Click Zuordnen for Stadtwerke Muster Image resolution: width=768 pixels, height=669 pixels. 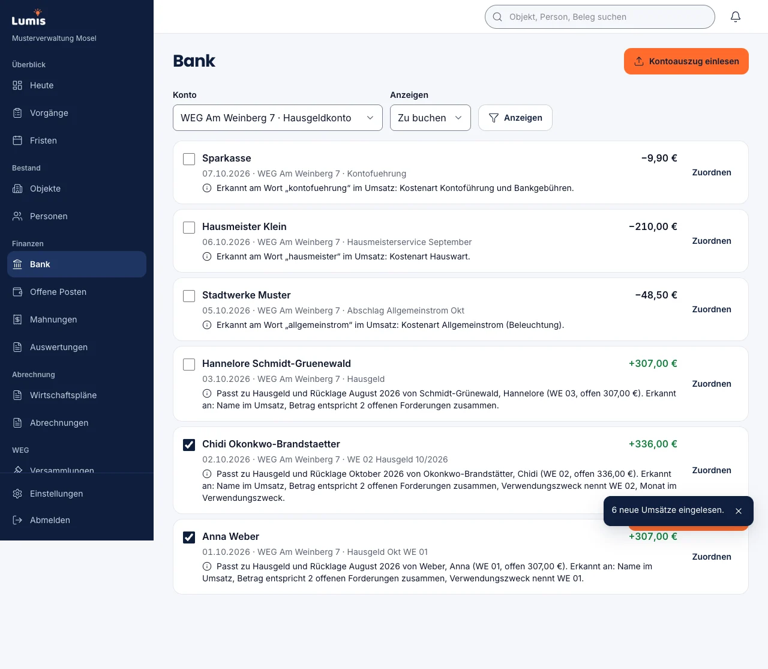(x=712, y=309)
